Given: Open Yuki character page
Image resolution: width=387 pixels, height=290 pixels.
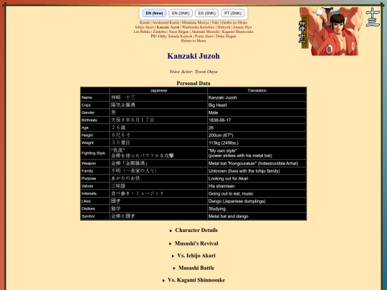Looking at the screenshot, I should coord(215,22).
